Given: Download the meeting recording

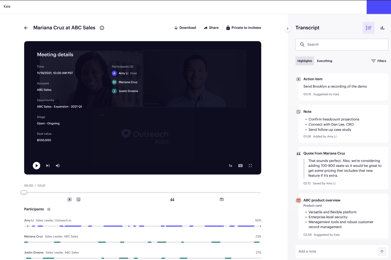Looking at the screenshot, I should pos(185,28).
